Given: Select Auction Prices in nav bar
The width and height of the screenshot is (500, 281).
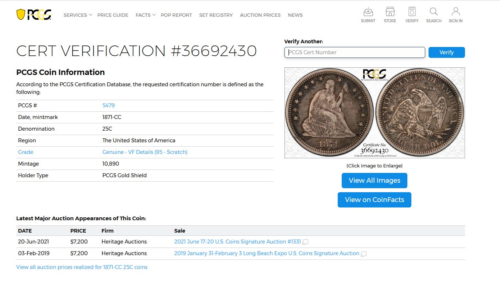Looking at the screenshot, I should (260, 15).
